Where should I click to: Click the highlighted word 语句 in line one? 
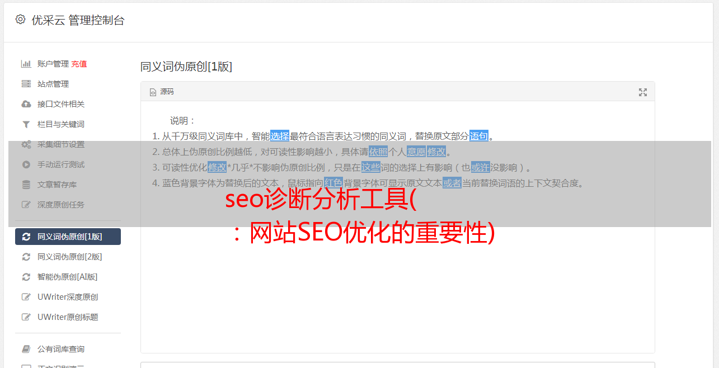click(x=479, y=136)
